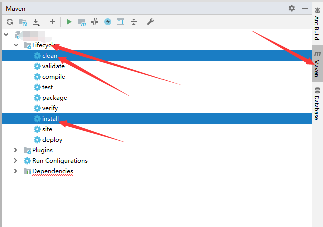The width and height of the screenshot is (323, 227).
Task: Toggle Skip Tests mode lightning icon
Action: [x=108, y=22]
